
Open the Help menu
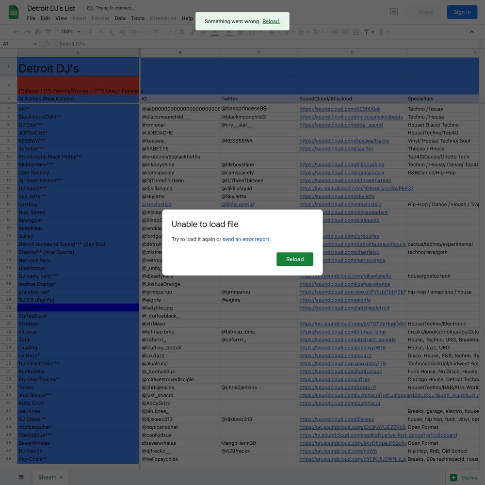187,18
